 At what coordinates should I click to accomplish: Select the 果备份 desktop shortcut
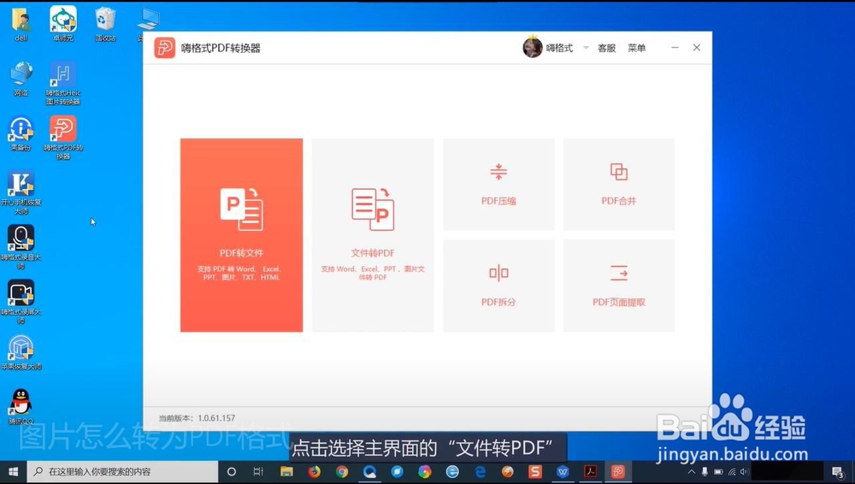coord(21,134)
